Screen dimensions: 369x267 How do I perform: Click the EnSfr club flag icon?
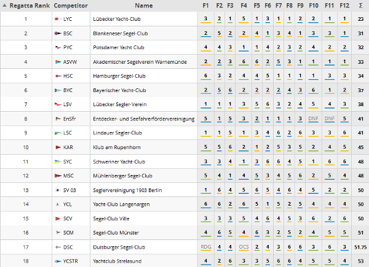pyautogui.click(x=58, y=119)
